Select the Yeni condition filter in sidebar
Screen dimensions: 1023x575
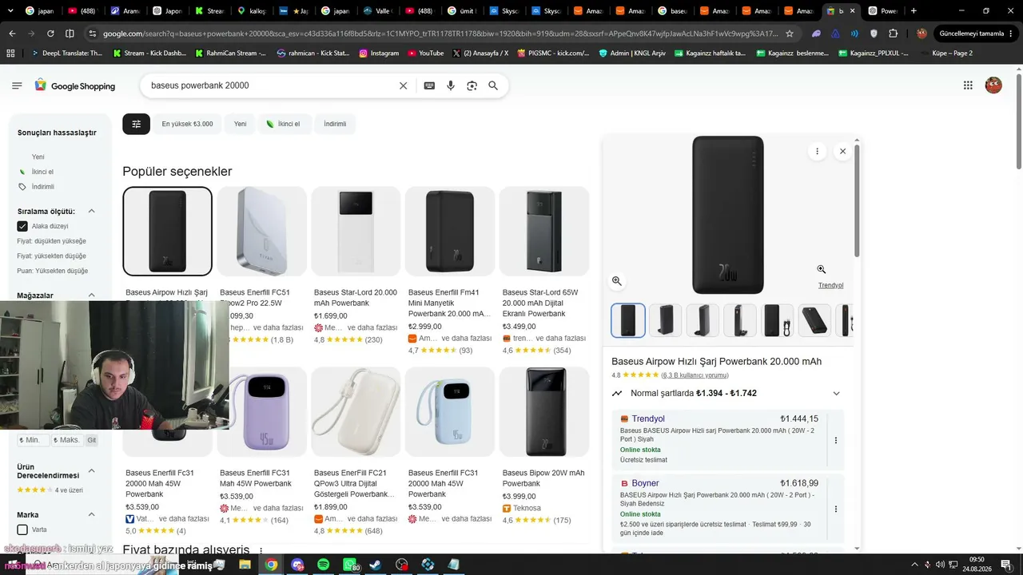tap(38, 157)
